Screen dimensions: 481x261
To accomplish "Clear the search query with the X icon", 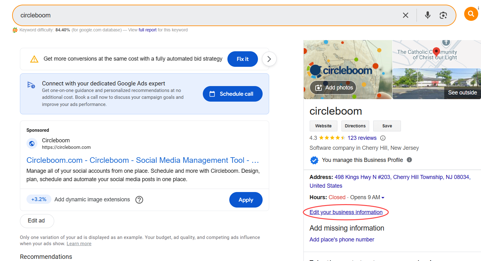I will click(x=406, y=15).
